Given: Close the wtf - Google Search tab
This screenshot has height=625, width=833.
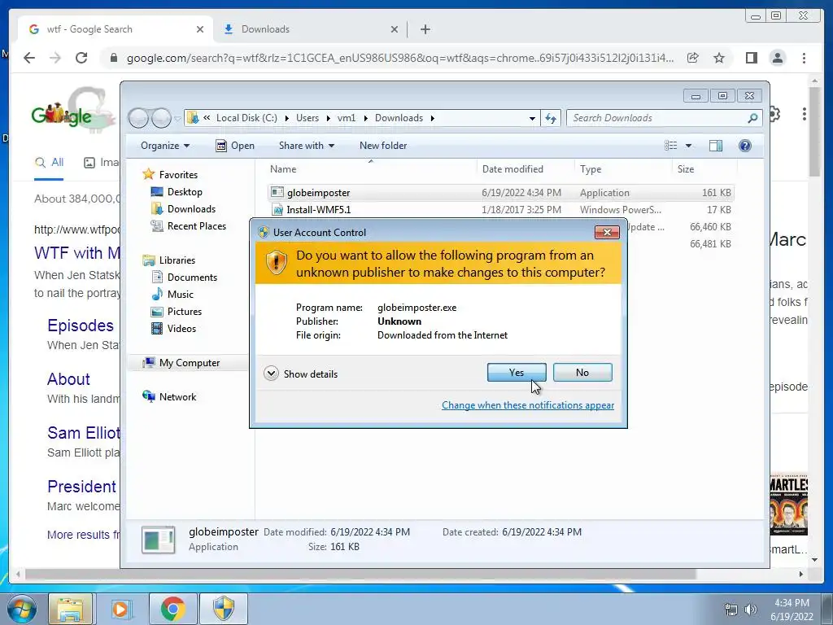Looking at the screenshot, I should tap(200, 29).
